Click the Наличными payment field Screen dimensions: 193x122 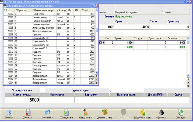point(57,100)
